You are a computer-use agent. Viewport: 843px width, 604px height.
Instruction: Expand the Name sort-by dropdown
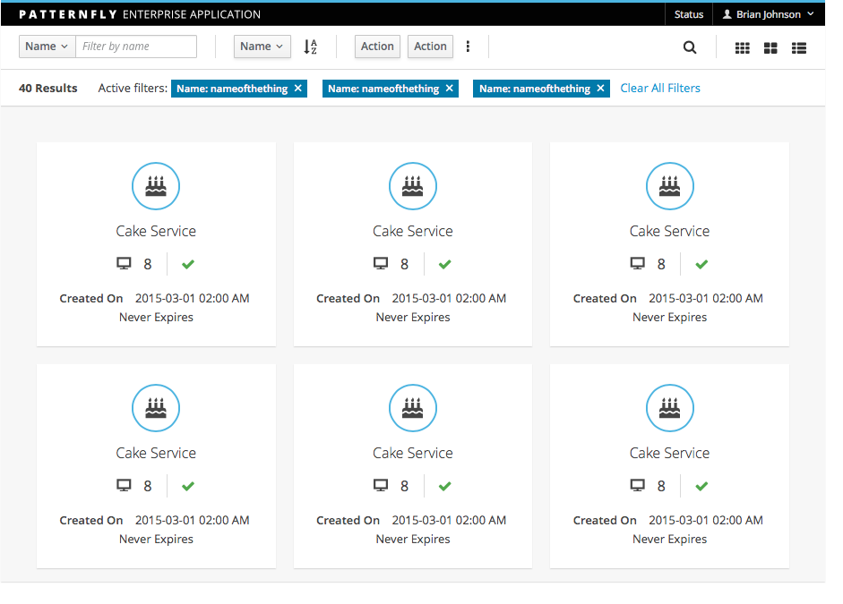(x=262, y=47)
